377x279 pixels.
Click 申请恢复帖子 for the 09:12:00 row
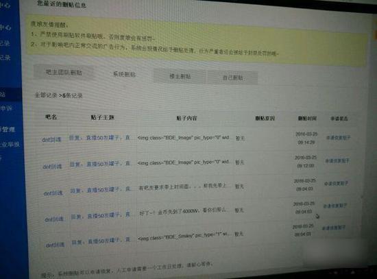pyautogui.click(x=337, y=160)
